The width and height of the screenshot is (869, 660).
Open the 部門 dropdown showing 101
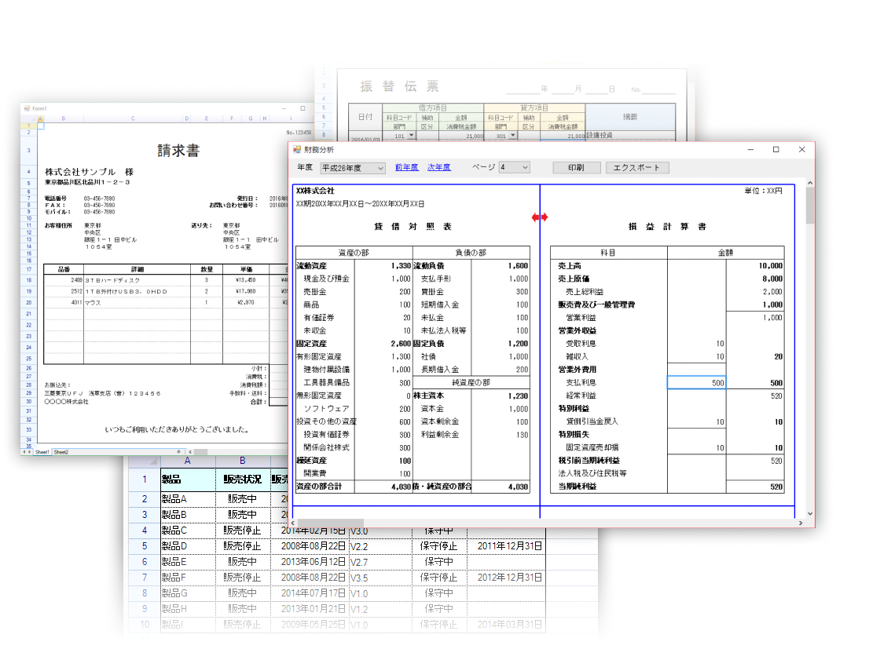pyautogui.click(x=411, y=135)
